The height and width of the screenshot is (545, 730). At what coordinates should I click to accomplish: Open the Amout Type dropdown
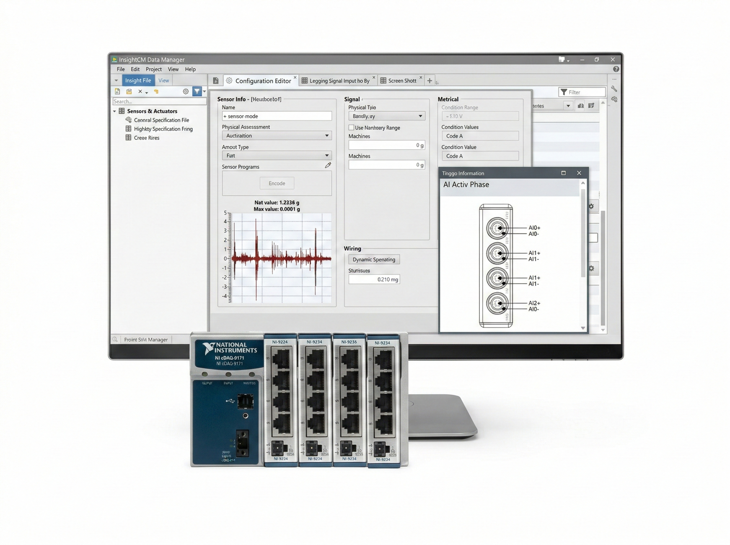pos(276,155)
